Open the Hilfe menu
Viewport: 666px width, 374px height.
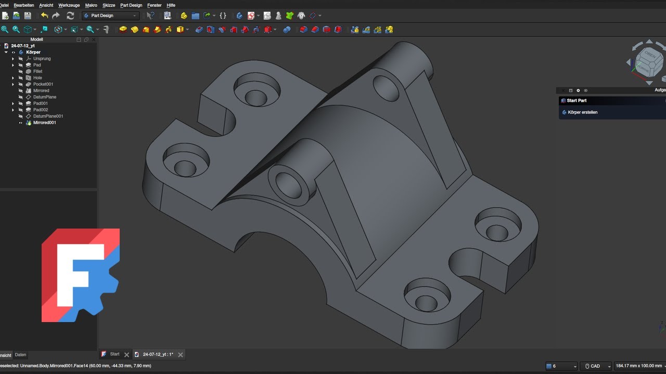coord(171,5)
